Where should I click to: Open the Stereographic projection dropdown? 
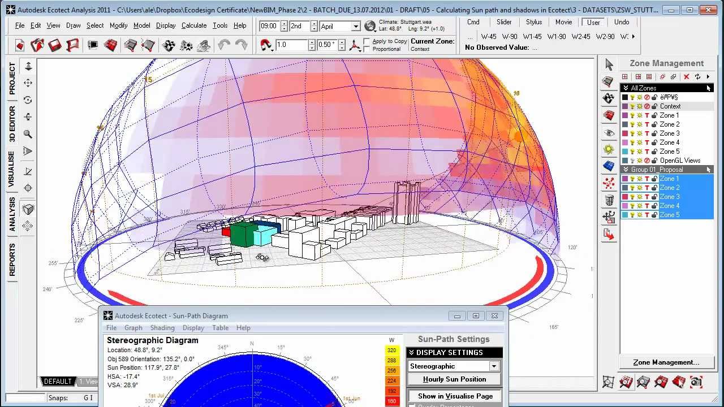(x=494, y=366)
